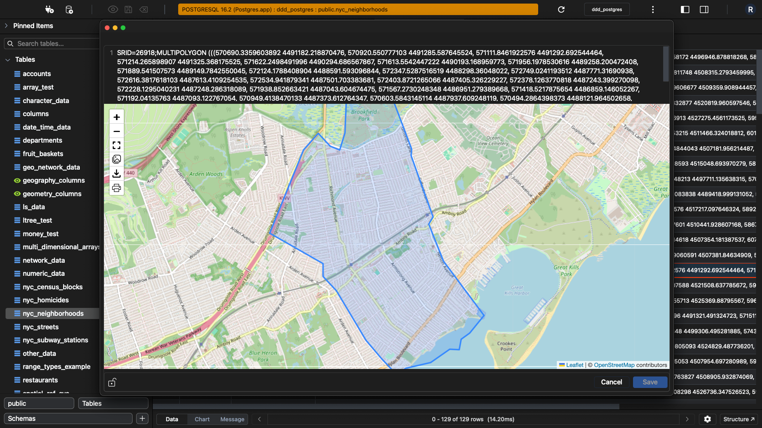Zoom out on the map
The height and width of the screenshot is (428, 762).
(x=117, y=131)
